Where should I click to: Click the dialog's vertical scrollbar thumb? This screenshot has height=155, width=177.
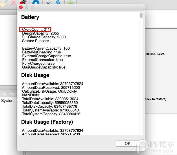(x=141, y=15)
